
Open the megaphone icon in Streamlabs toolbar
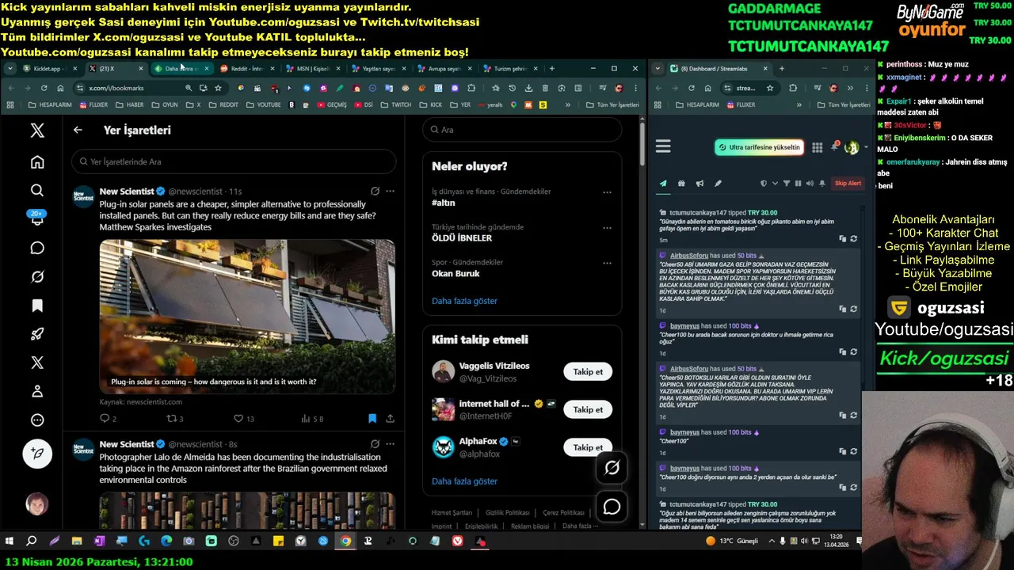pos(700,184)
